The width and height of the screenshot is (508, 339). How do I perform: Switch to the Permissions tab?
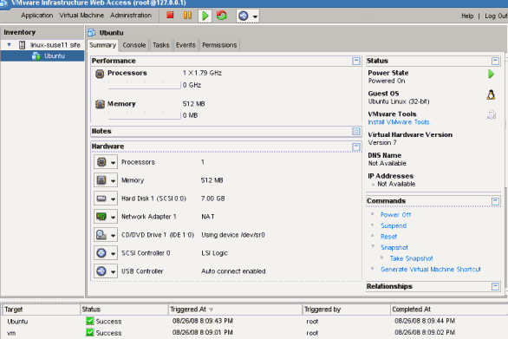coord(219,45)
